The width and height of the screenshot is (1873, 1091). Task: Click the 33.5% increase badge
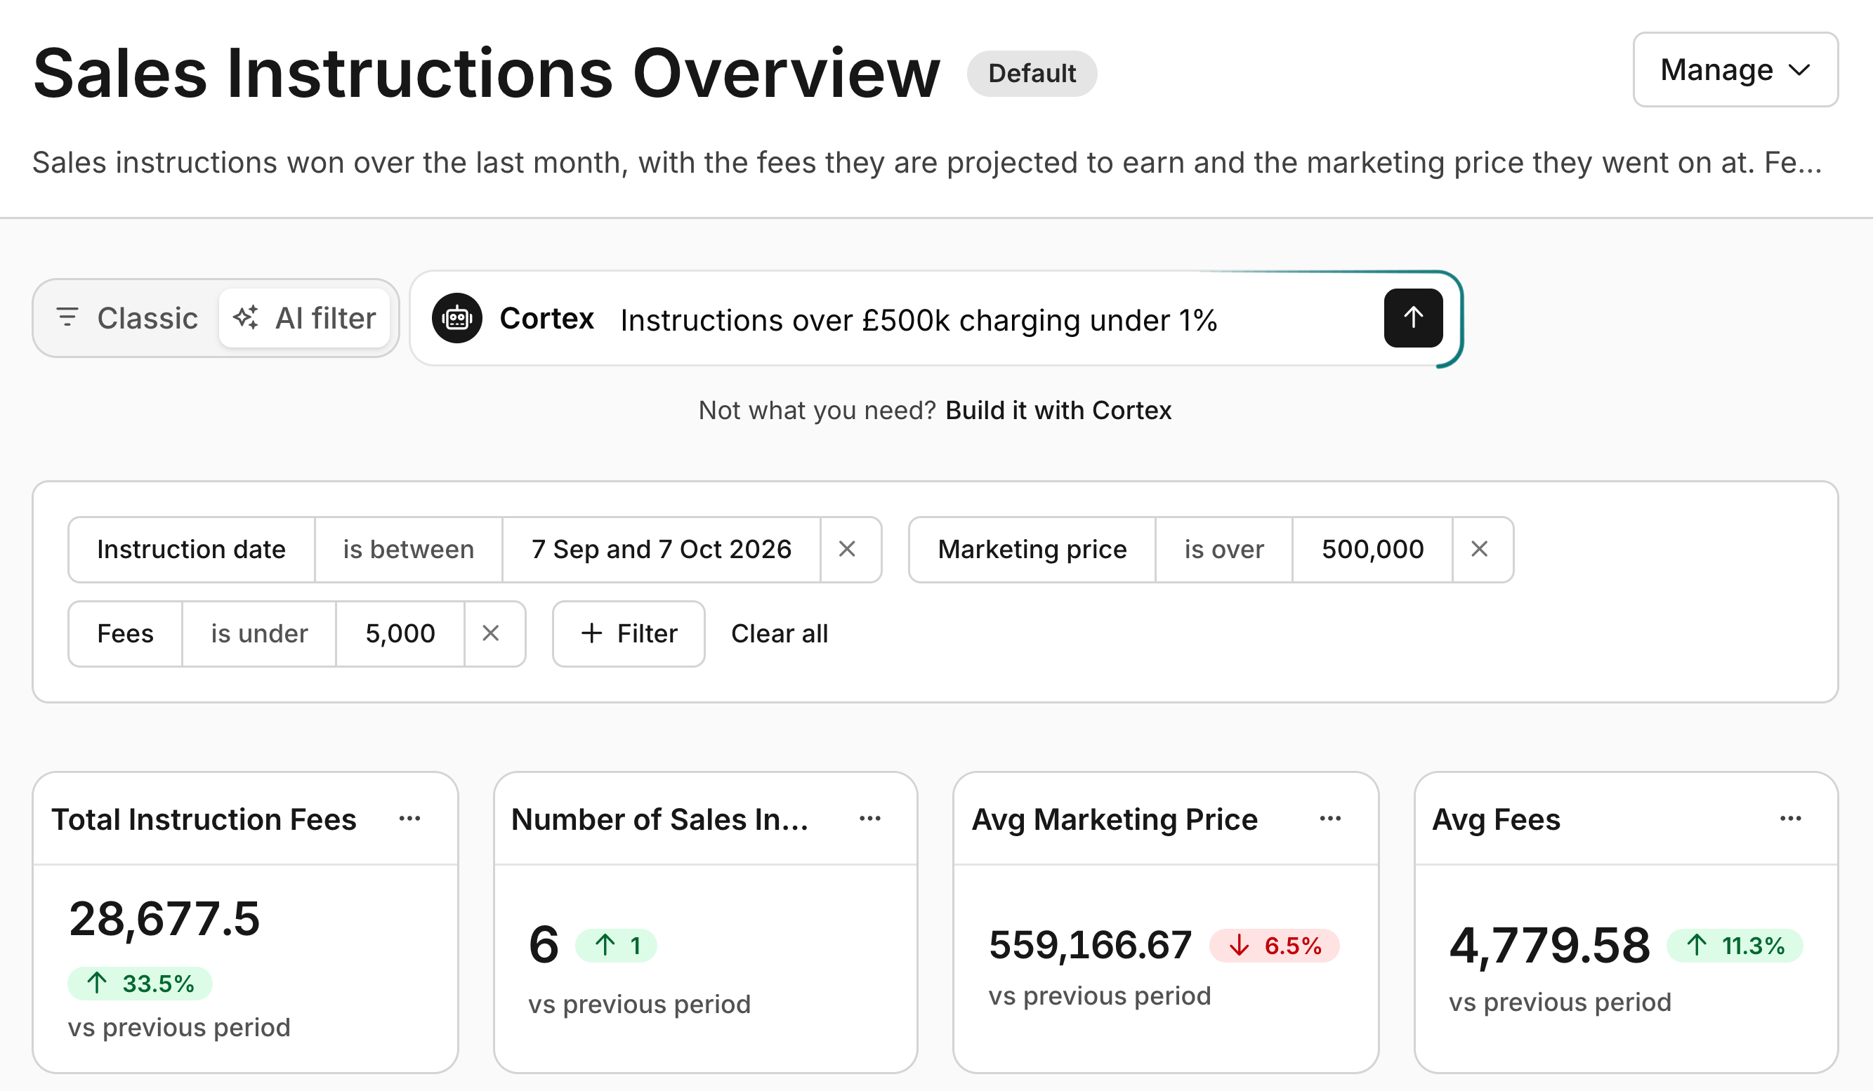coord(140,984)
